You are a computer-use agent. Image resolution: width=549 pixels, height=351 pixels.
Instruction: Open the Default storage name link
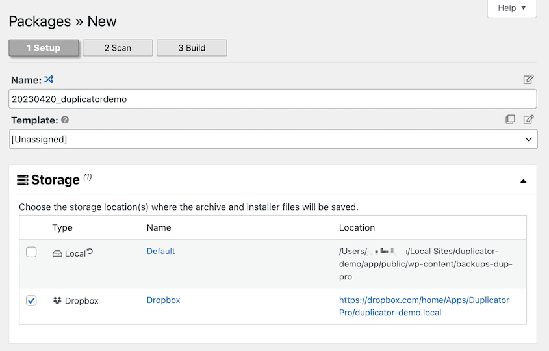click(x=160, y=251)
